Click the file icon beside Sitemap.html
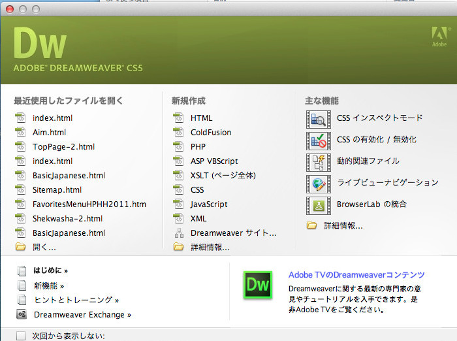 (20, 189)
